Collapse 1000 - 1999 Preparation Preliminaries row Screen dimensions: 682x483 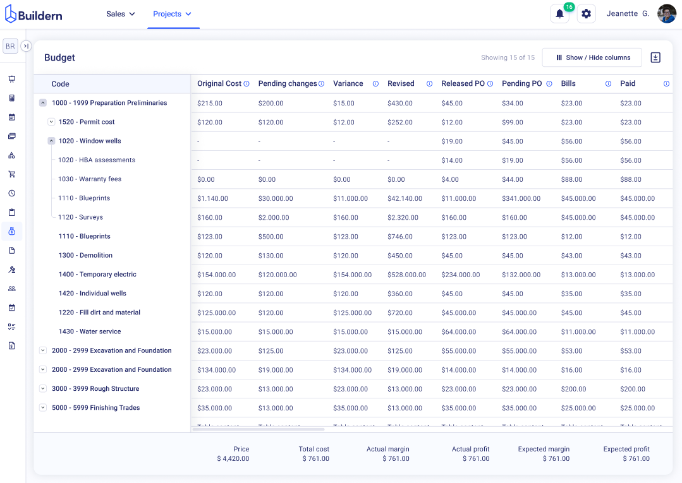[x=43, y=103]
